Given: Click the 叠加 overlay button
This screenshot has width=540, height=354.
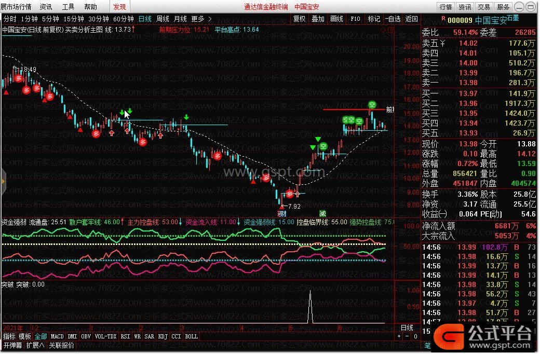Looking at the screenshot, I should pyautogui.click(x=318, y=19).
